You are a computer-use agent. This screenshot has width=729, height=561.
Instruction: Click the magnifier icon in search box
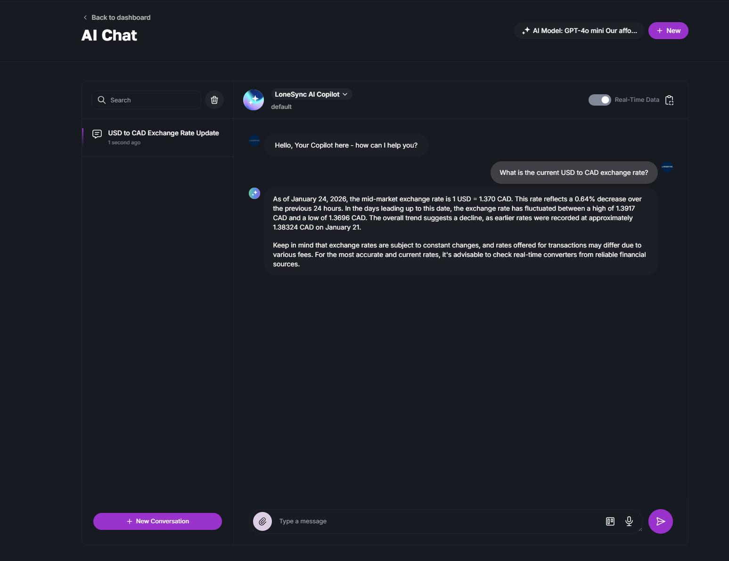point(101,100)
